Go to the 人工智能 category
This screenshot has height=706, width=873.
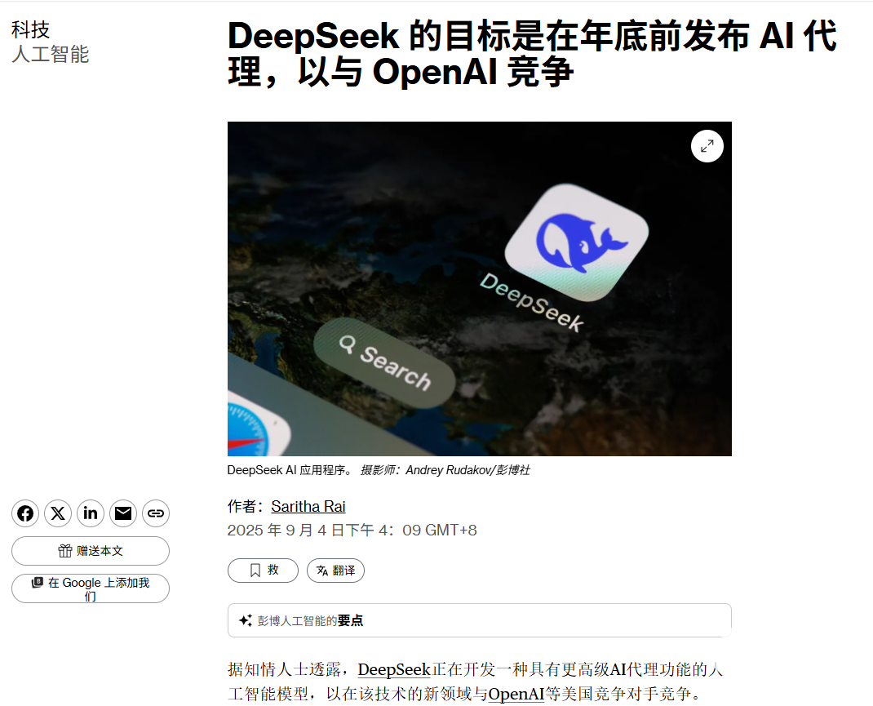[50, 54]
